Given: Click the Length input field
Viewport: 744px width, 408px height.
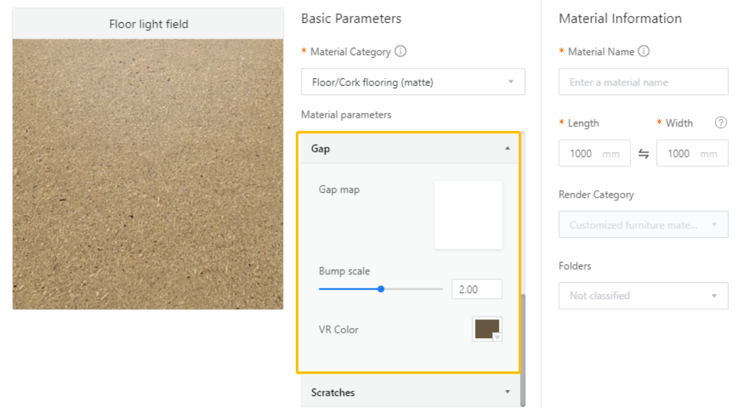Looking at the screenshot, I should click(594, 153).
